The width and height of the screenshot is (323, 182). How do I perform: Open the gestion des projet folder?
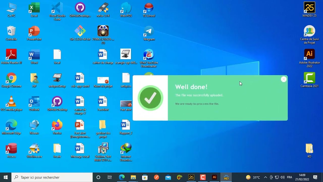pyautogui.click(x=103, y=129)
